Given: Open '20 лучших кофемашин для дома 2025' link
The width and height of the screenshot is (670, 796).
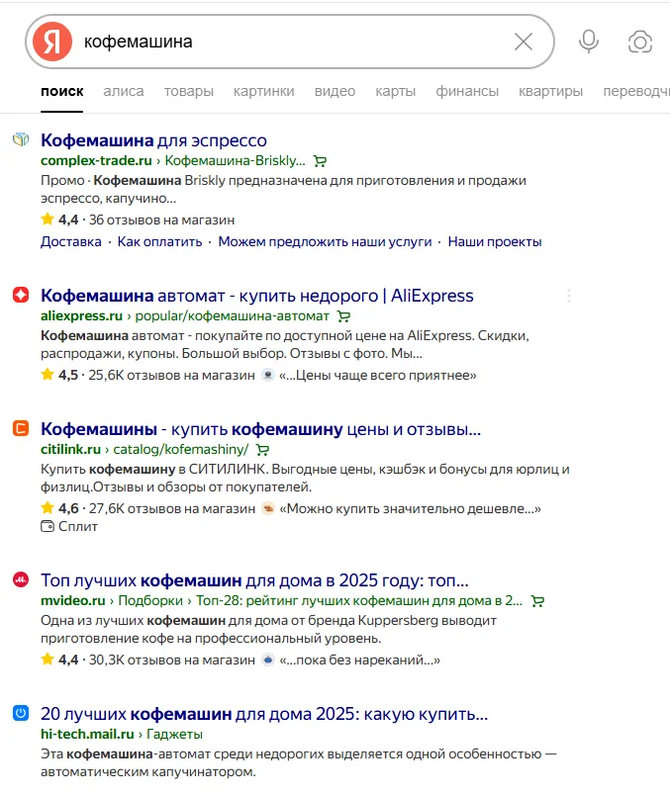Looking at the screenshot, I should [x=264, y=714].
